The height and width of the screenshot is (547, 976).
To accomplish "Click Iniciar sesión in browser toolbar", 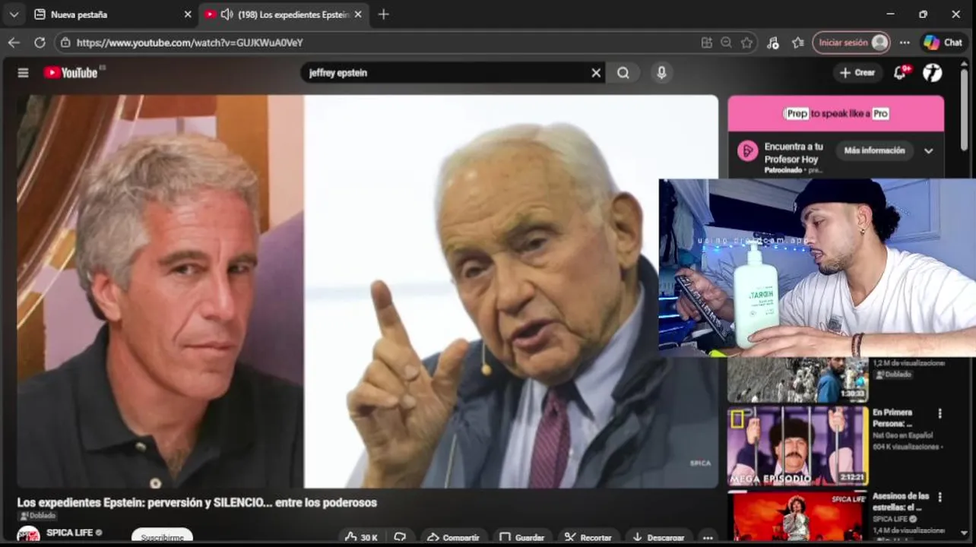I will pyautogui.click(x=851, y=43).
